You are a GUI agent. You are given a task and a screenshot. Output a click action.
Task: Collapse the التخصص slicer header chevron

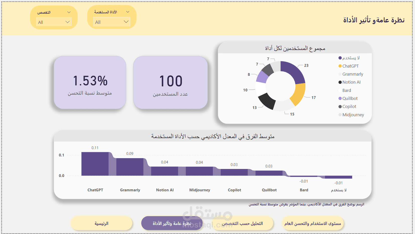tap(69, 12)
